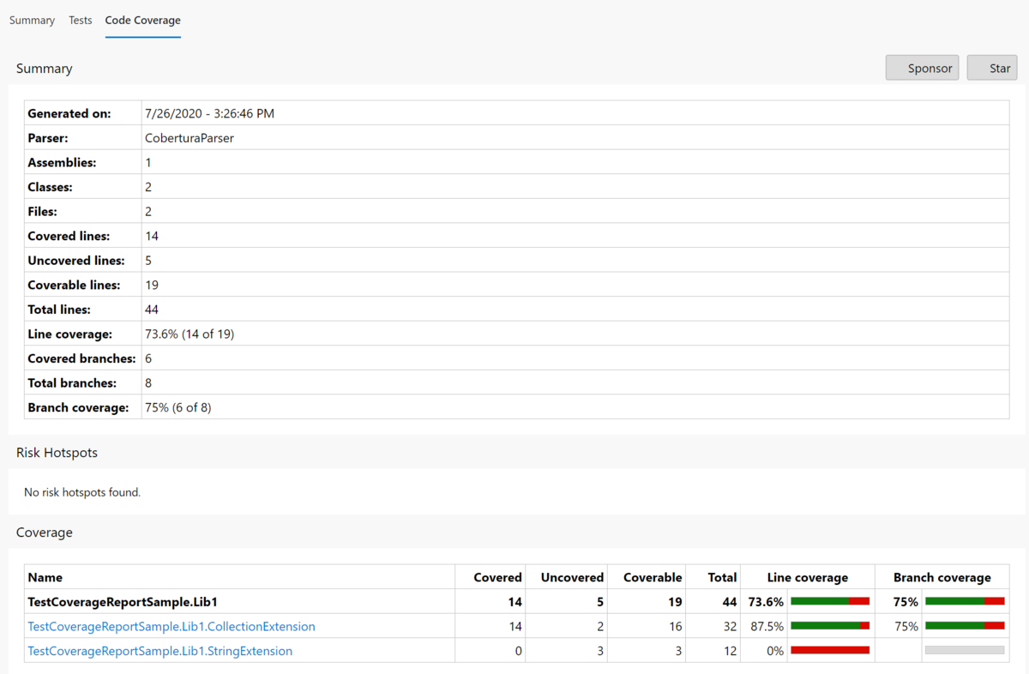Click red line coverage bar for StringExtension
The width and height of the screenshot is (1029, 674).
830,651
